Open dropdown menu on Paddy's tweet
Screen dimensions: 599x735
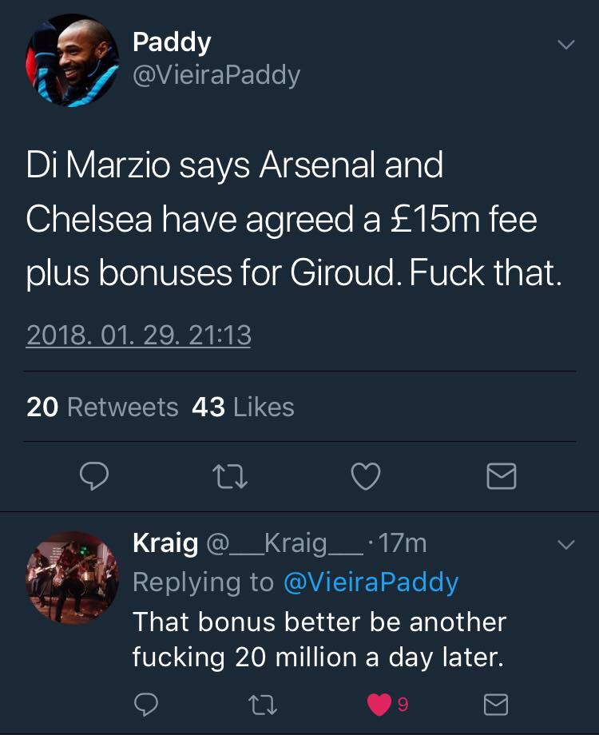click(x=565, y=45)
